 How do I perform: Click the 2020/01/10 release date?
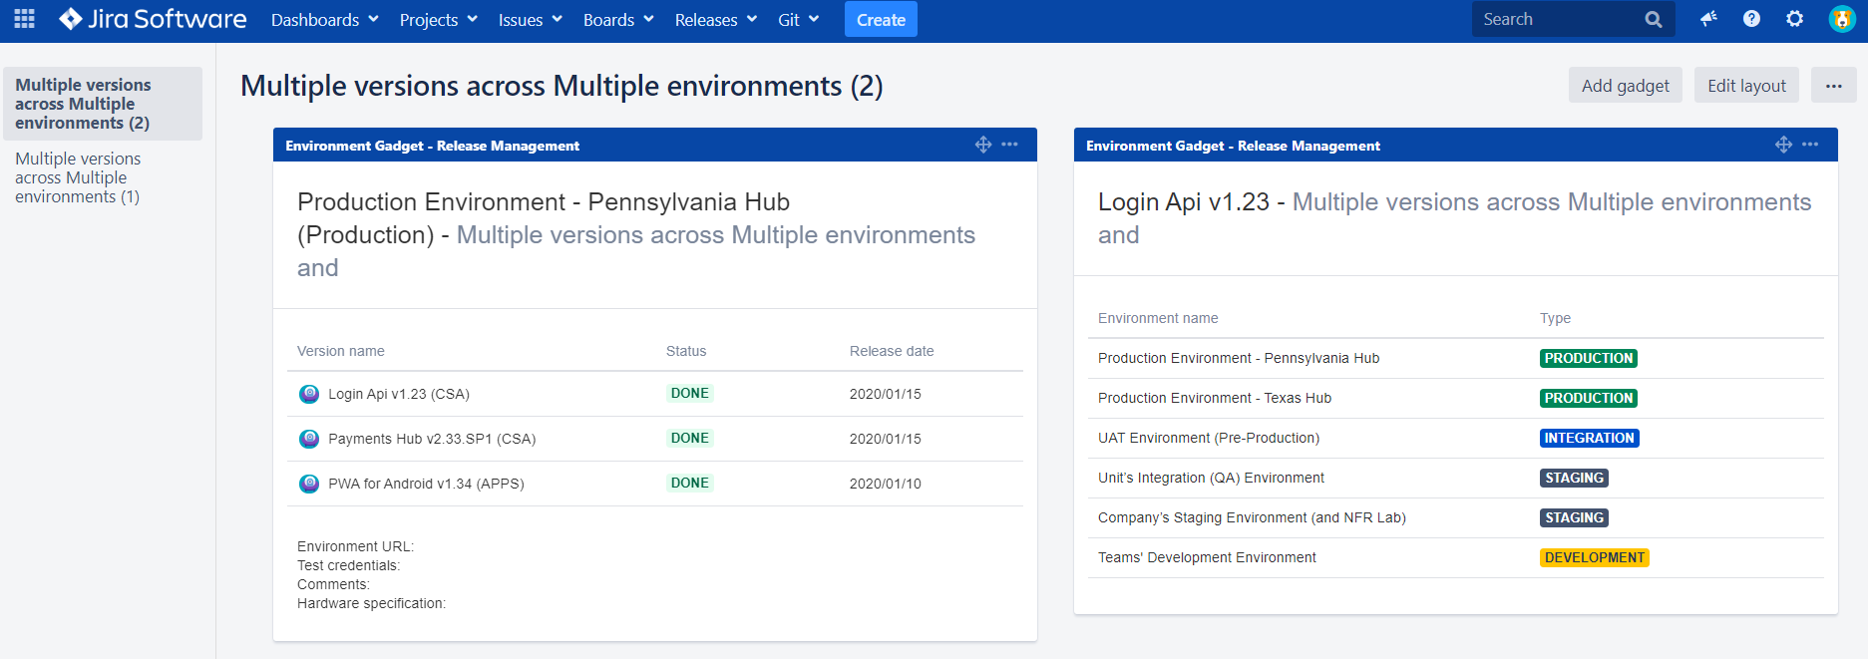pyautogui.click(x=886, y=484)
